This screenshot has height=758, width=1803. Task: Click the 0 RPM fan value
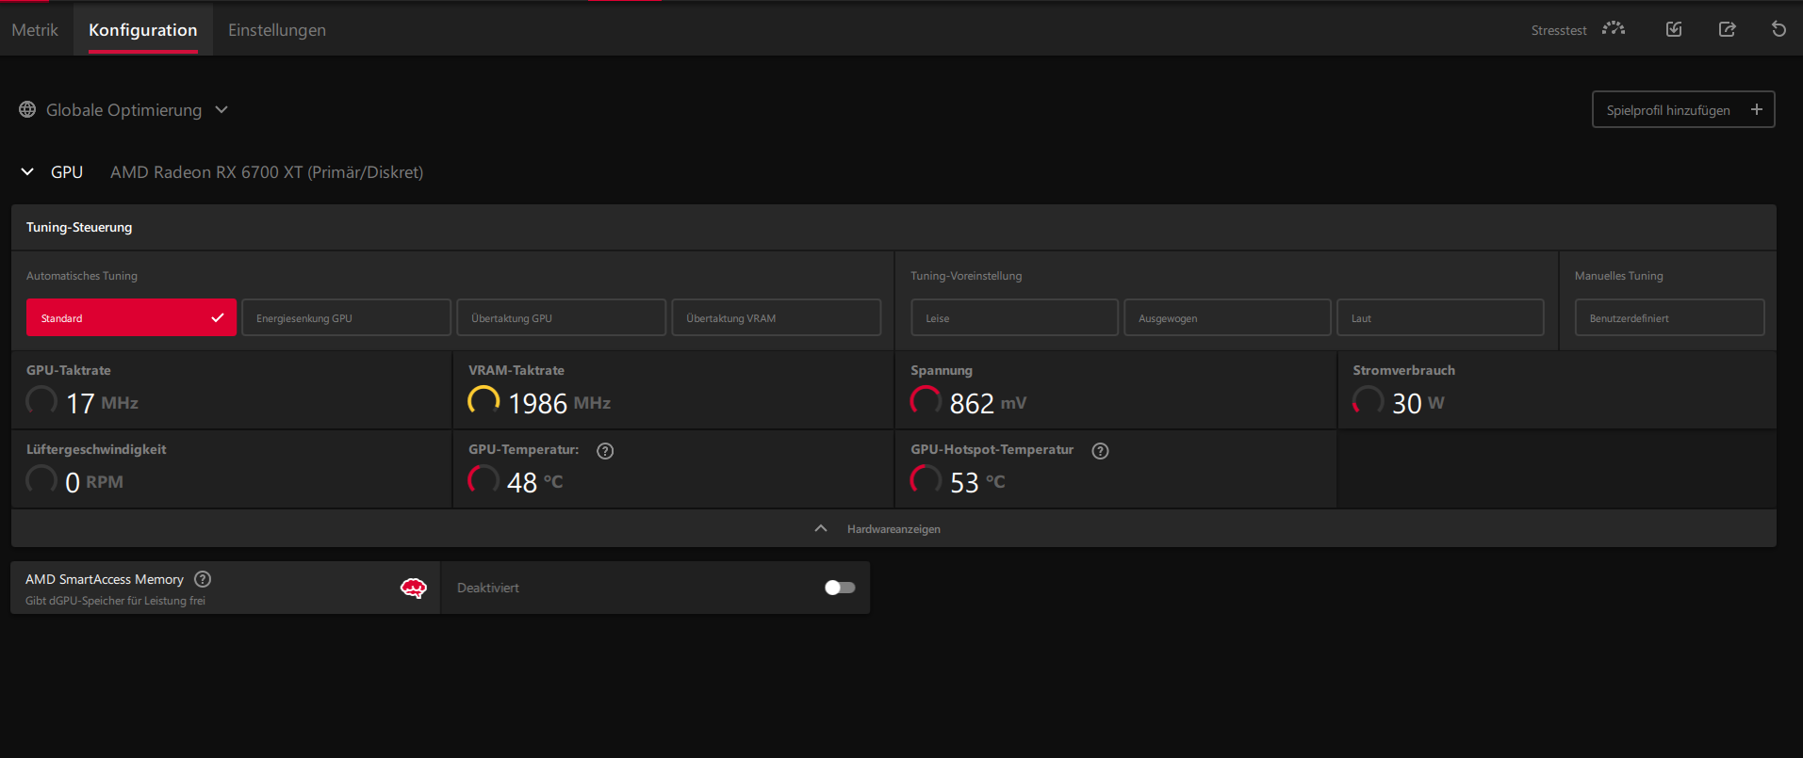click(94, 482)
